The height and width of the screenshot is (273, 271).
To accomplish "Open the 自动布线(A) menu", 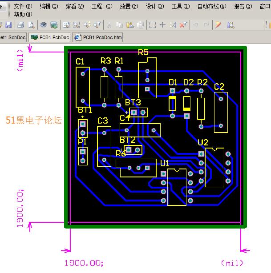I will [212, 6].
